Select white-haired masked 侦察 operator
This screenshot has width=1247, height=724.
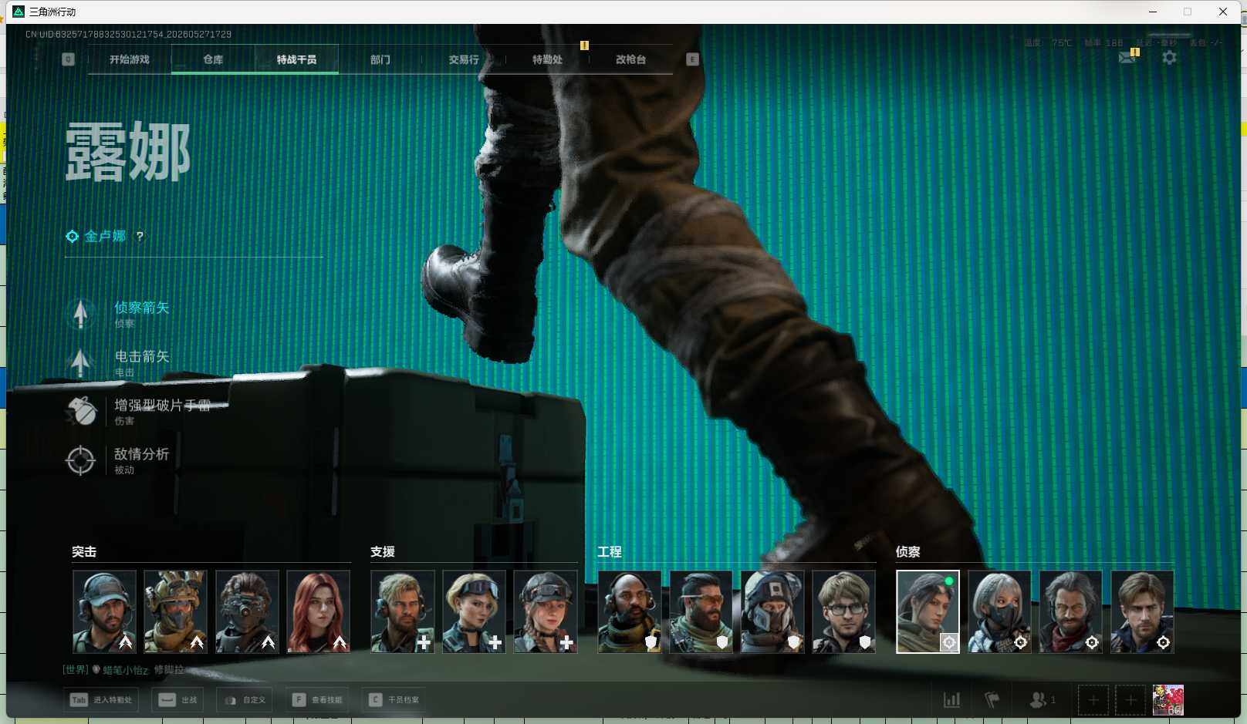(999, 611)
